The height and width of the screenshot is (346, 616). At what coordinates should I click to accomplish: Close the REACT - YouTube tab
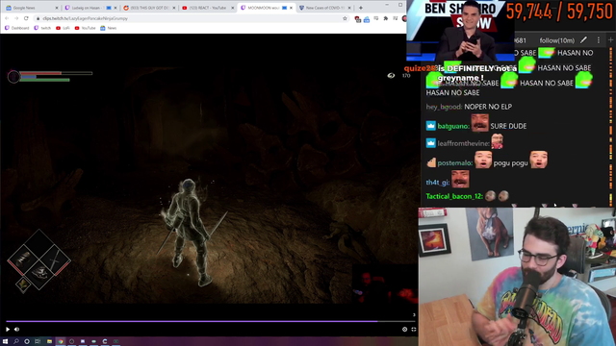point(233,8)
